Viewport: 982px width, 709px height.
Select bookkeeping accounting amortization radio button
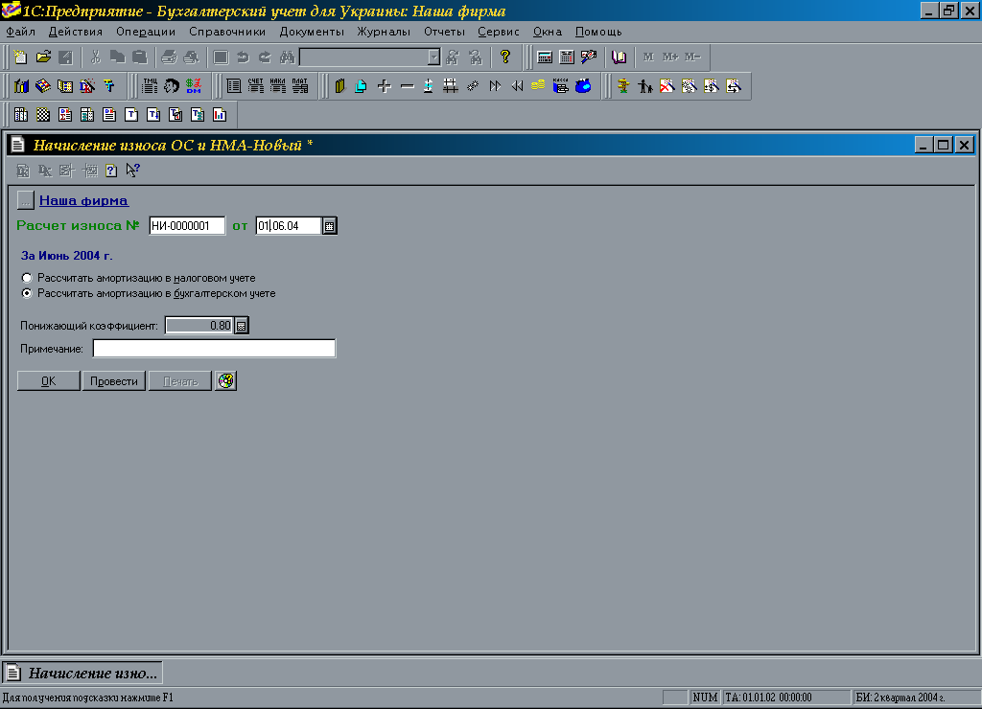(26, 293)
